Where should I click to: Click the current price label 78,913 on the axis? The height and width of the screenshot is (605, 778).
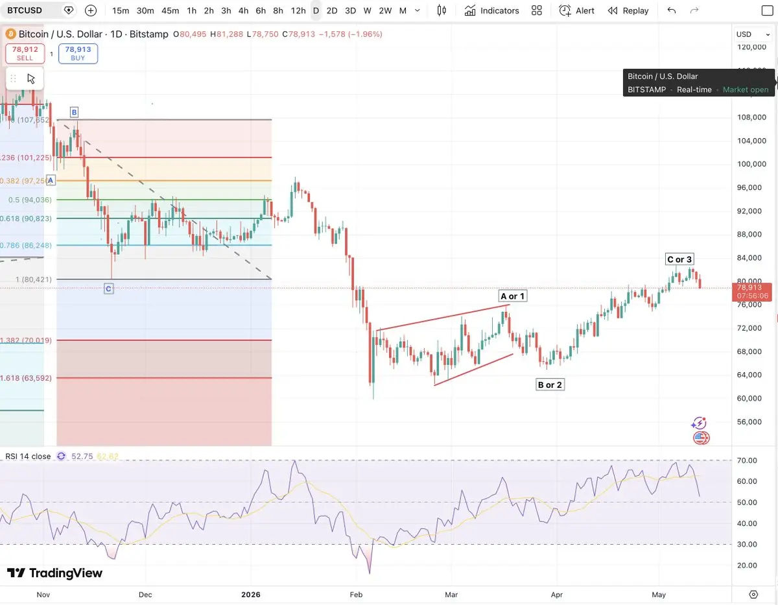(x=752, y=291)
